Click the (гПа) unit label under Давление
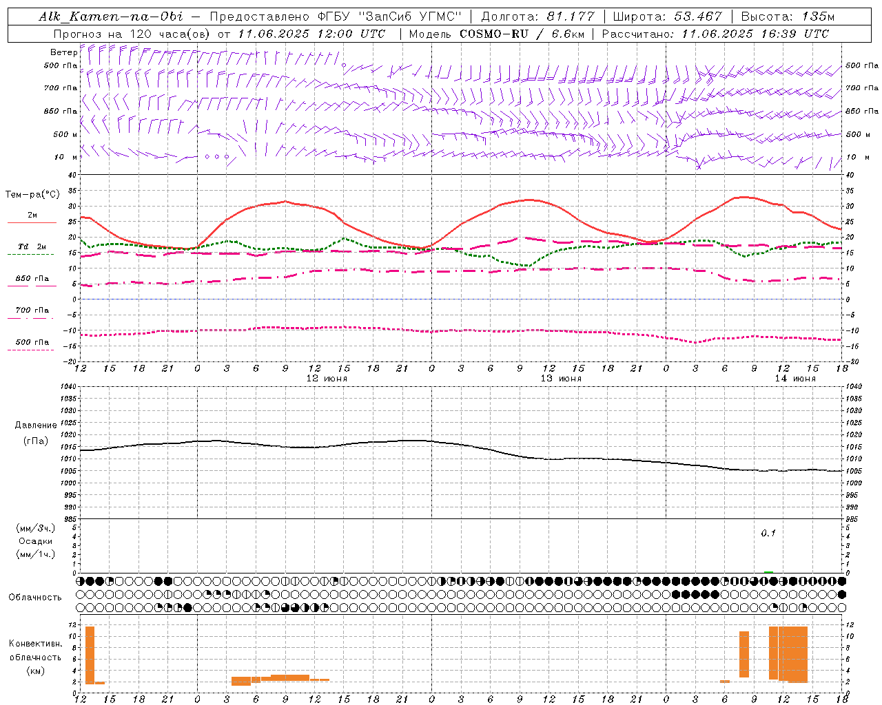The image size is (882, 705). (x=36, y=441)
